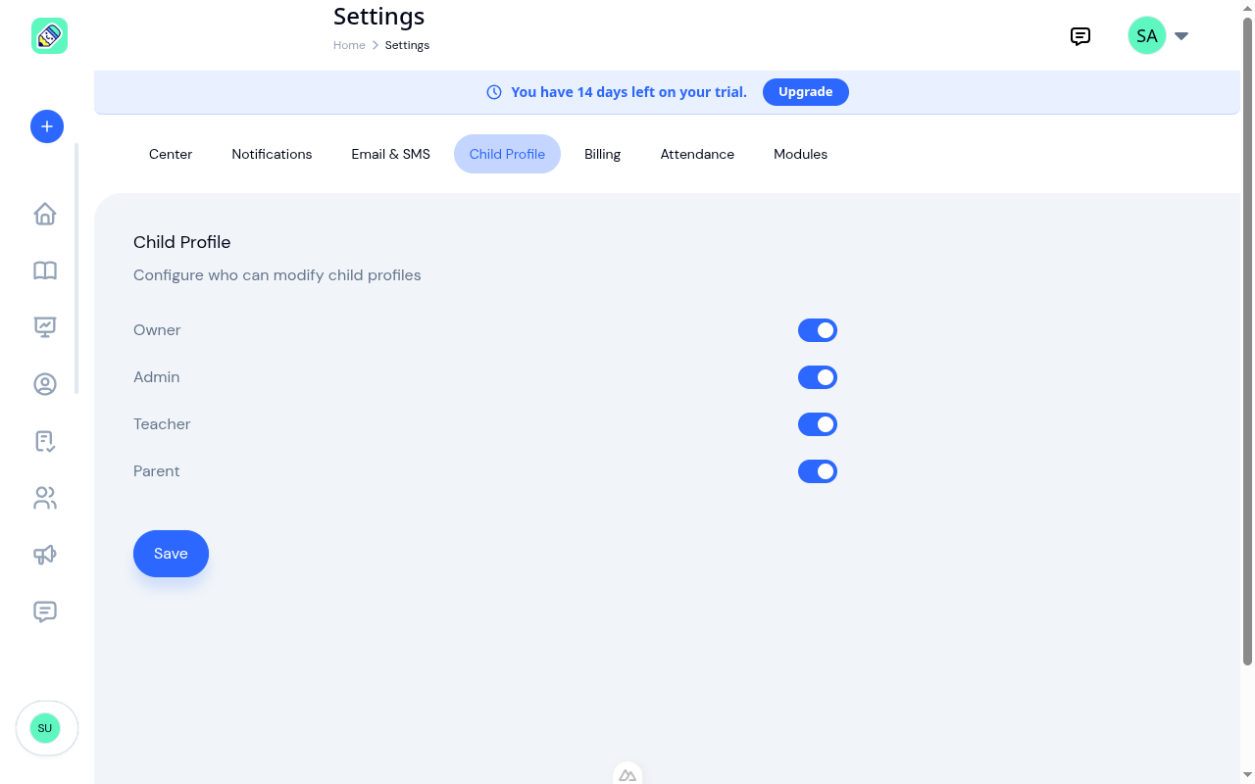This screenshot has width=1255, height=784.
Task: Click the Admin label
Action: [157, 377]
